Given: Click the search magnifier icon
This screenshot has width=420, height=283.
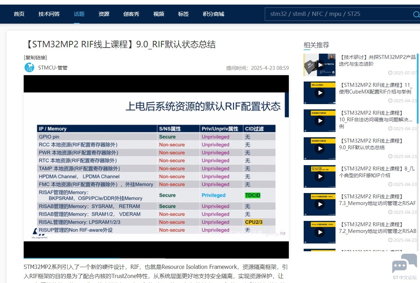Looking at the screenshot, I should pyautogui.click(x=416, y=14).
